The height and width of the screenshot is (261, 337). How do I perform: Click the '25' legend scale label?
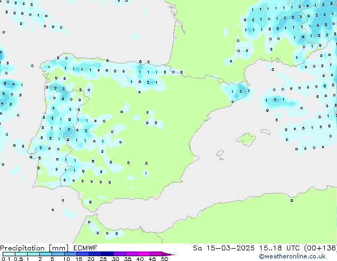pyautogui.click(x=103, y=259)
